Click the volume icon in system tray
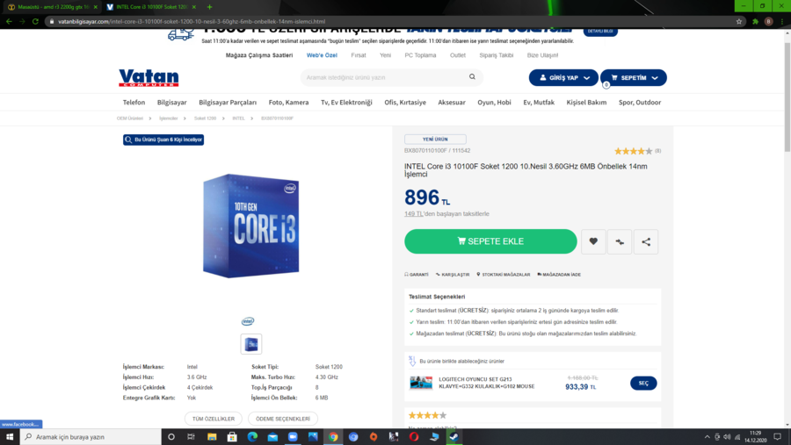Viewport: 791px width, 445px height. click(727, 437)
